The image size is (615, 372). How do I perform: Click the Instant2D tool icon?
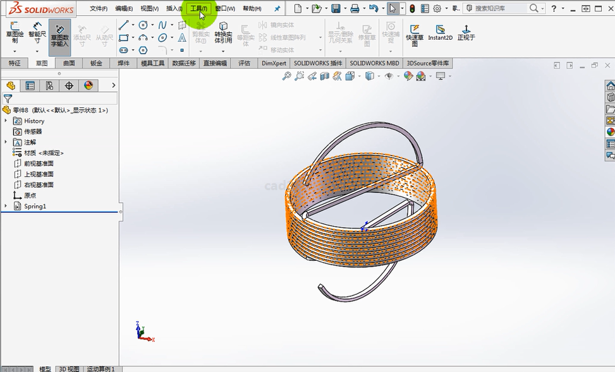click(440, 30)
